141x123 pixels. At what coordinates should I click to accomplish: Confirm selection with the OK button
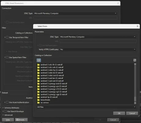(119, 113)
